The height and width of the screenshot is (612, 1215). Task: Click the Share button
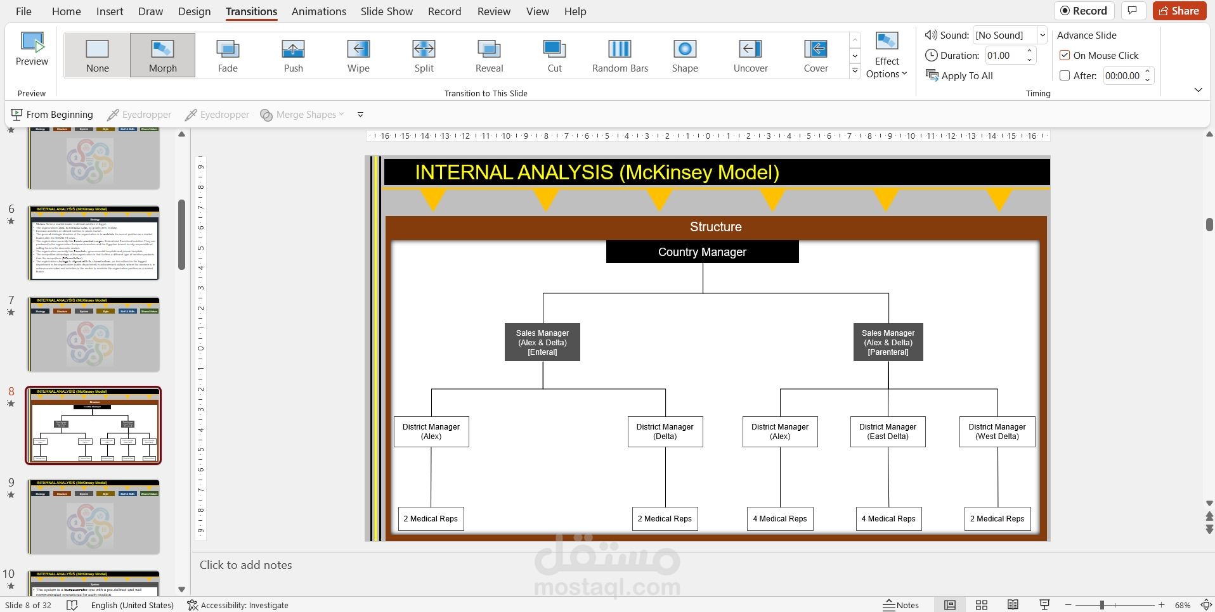tap(1179, 11)
